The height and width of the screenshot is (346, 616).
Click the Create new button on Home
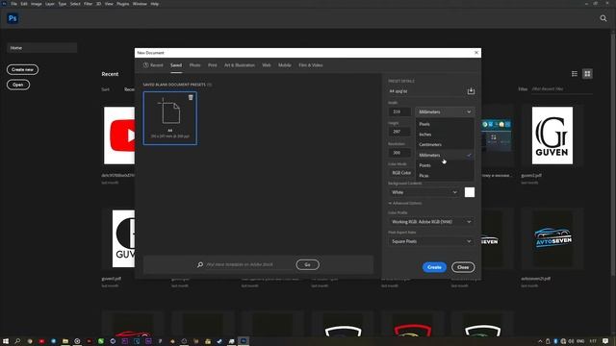(22, 69)
